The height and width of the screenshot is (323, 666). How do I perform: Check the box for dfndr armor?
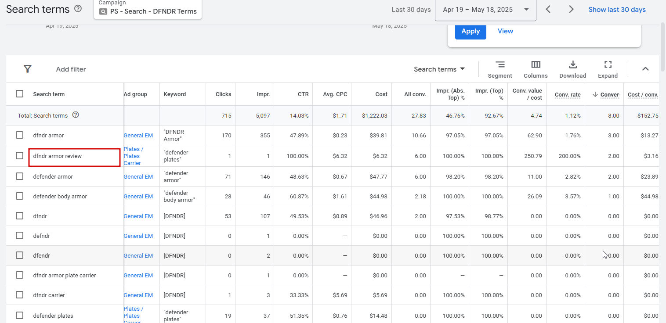pos(19,135)
